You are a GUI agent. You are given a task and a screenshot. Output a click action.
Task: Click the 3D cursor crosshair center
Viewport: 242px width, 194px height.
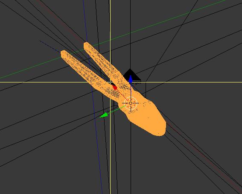[x=131, y=103]
